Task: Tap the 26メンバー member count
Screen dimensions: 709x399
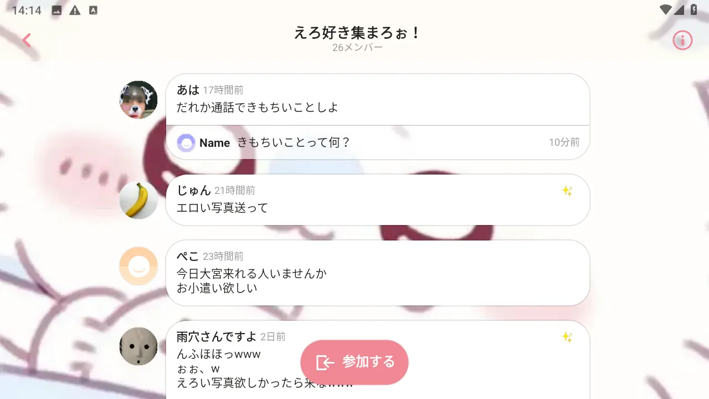Action: (x=357, y=48)
